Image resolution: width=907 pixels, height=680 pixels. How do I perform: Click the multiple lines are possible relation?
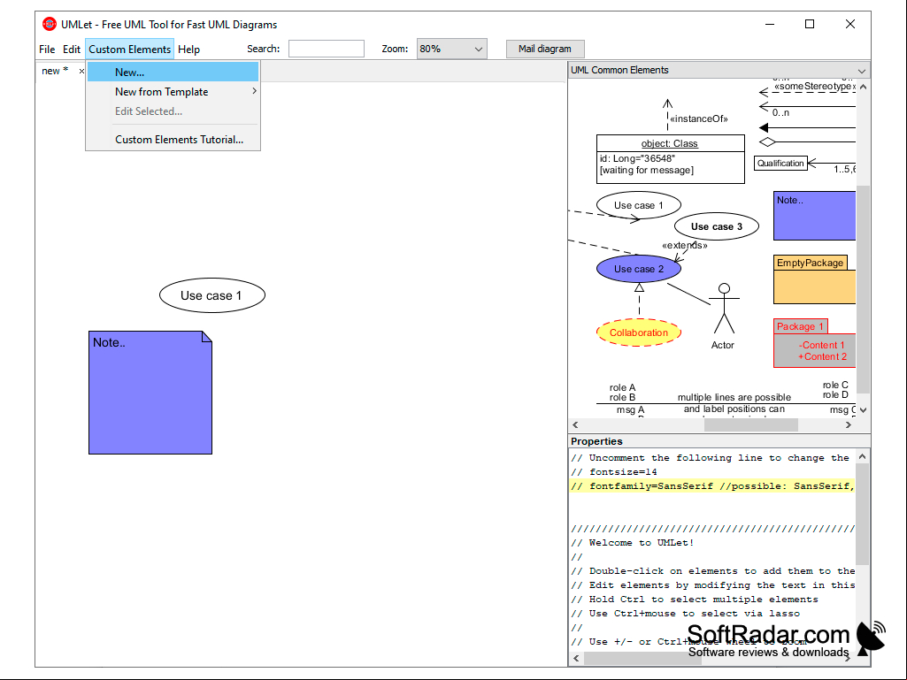(x=726, y=403)
